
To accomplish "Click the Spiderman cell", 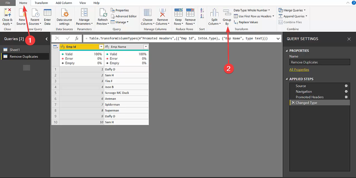I will point(126,104).
